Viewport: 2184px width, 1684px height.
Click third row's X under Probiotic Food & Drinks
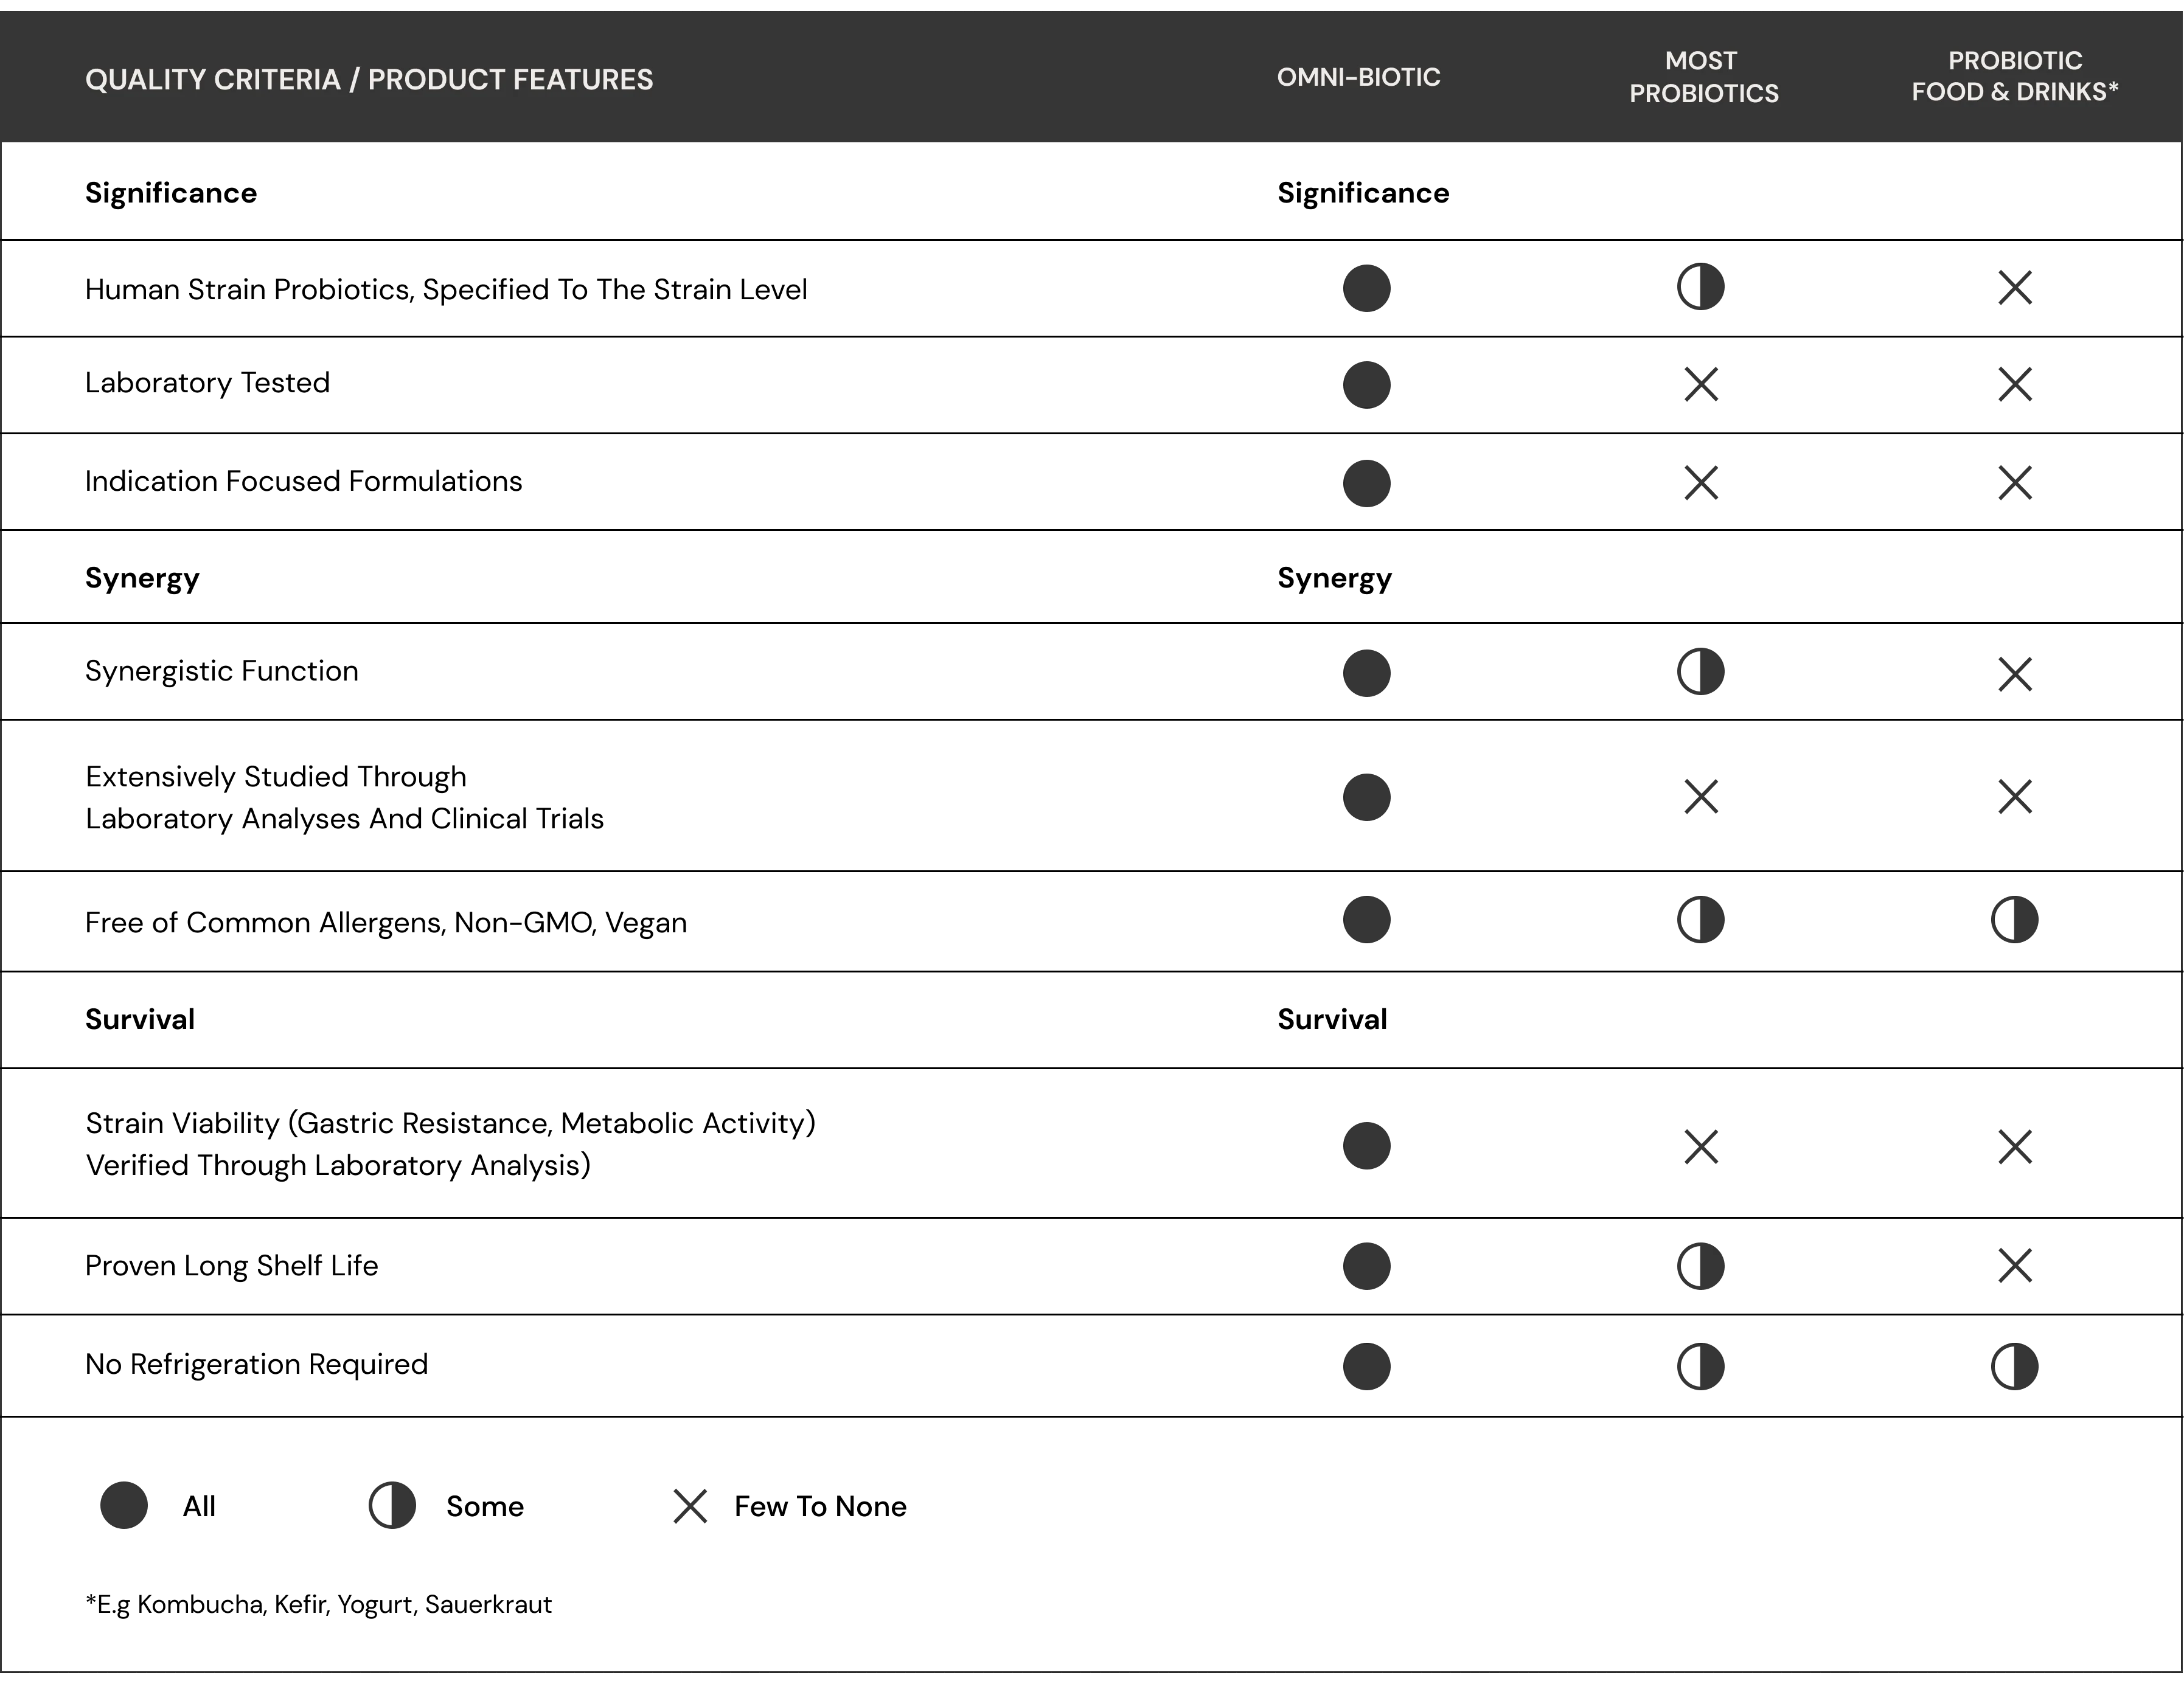click(2014, 482)
